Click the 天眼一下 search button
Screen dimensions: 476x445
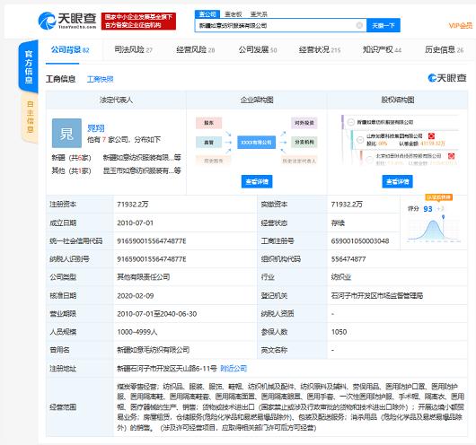(x=383, y=25)
